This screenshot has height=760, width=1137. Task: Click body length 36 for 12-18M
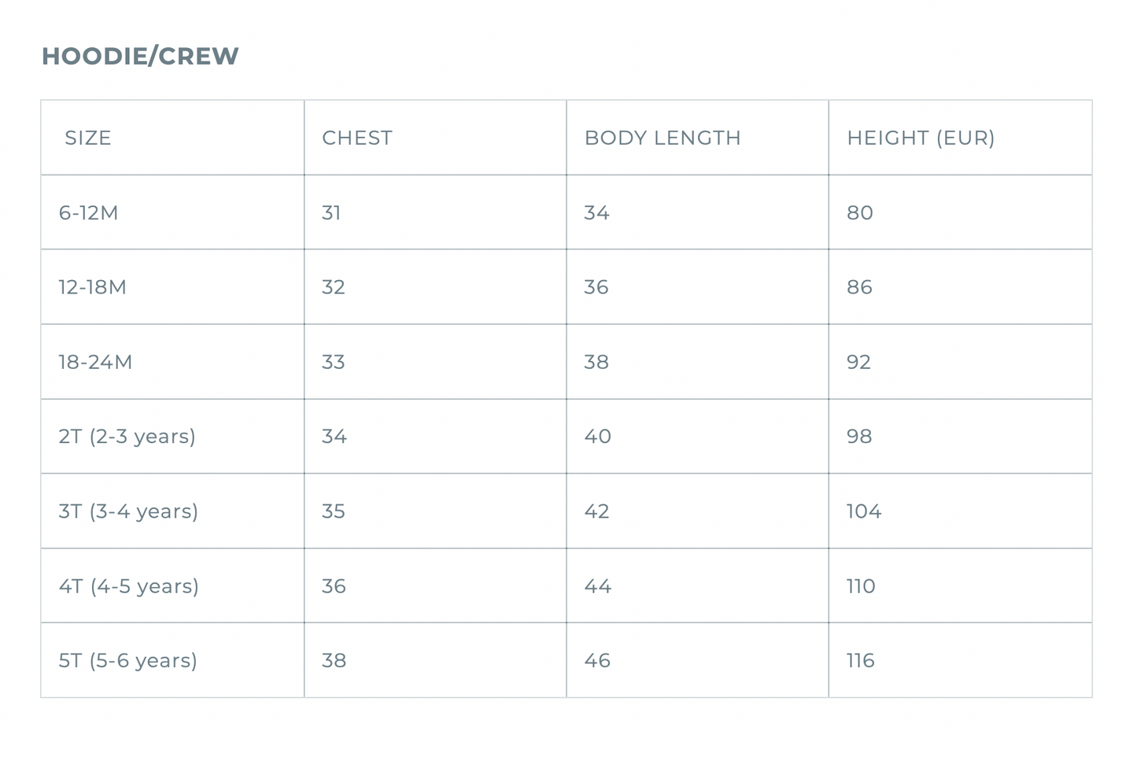596,287
